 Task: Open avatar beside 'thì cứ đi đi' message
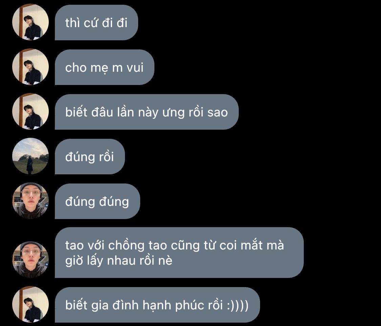(30, 22)
